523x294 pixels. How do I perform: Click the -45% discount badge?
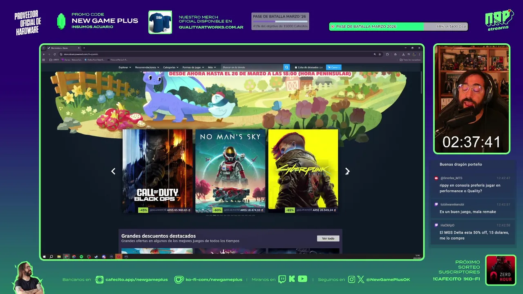[143, 210]
